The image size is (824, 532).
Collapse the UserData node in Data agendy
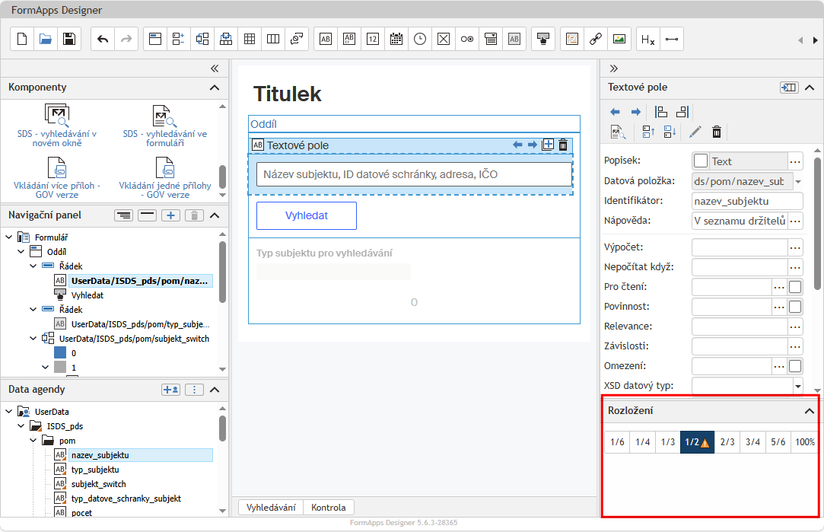pyautogui.click(x=9, y=412)
